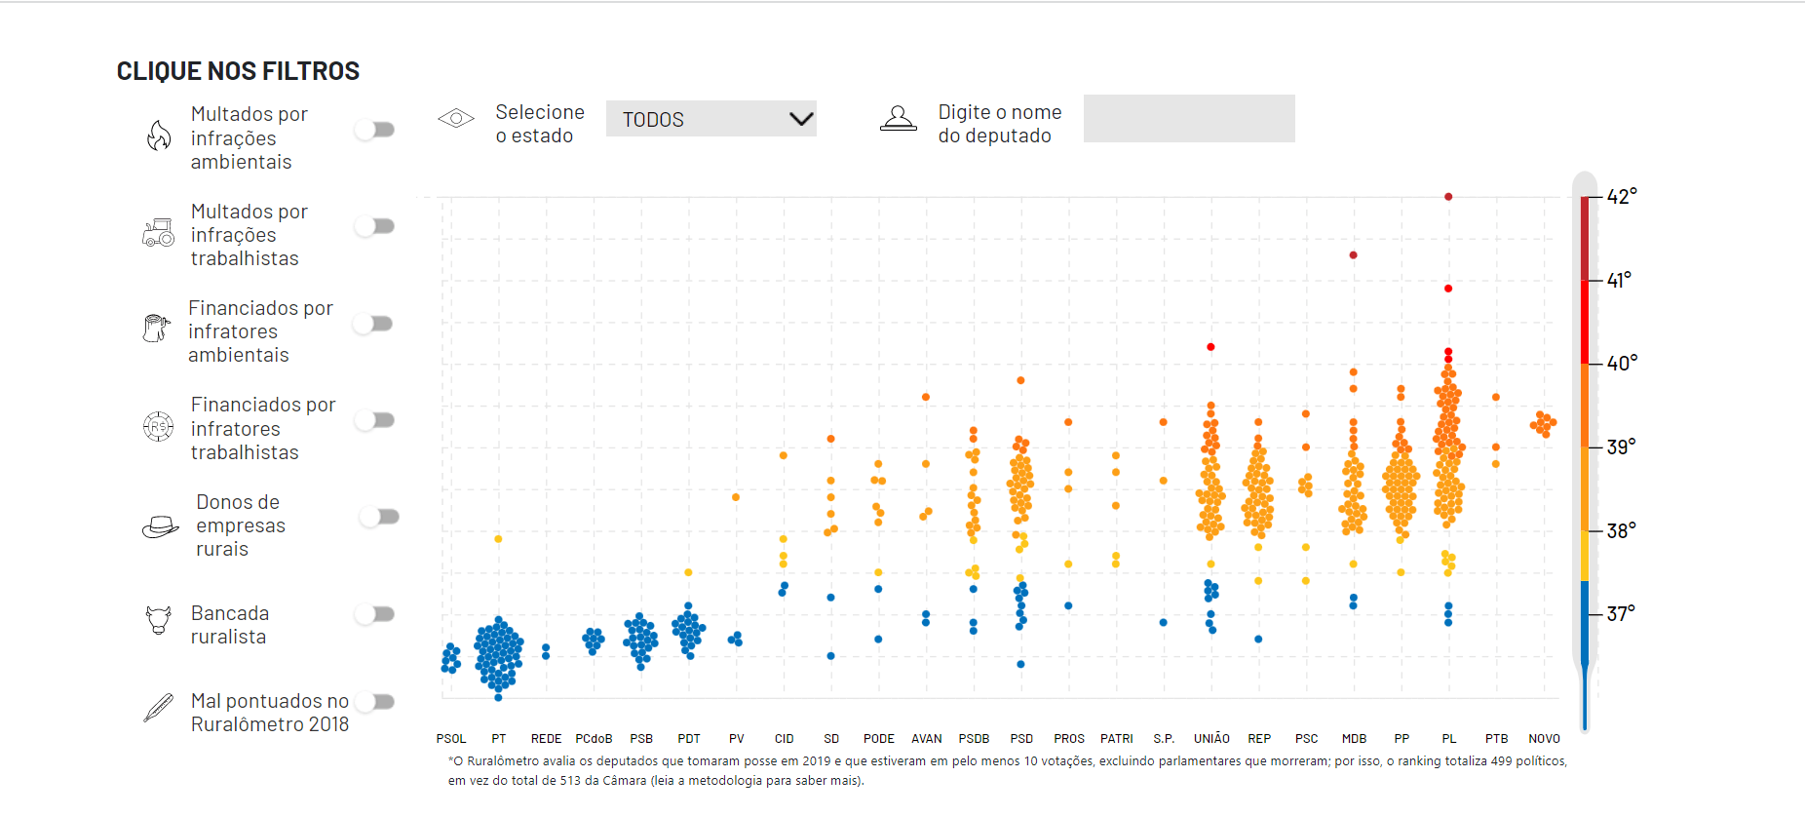Click the flame icon for environmental infractions
This screenshot has width=1805, height=816.
click(159, 136)
